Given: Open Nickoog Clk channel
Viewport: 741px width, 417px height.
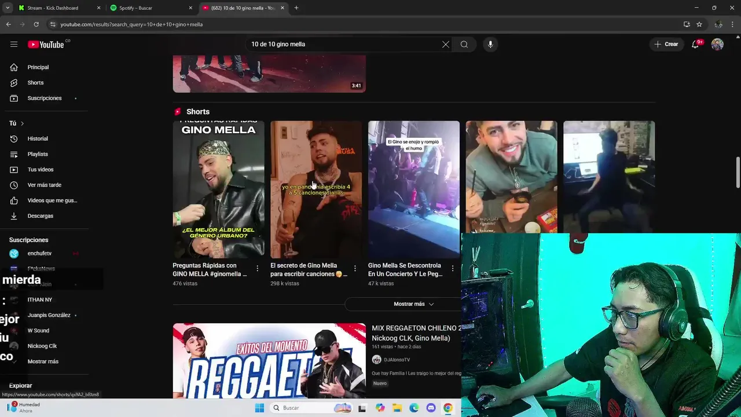Looking at the screenshot, I should (x=42, y=346).
